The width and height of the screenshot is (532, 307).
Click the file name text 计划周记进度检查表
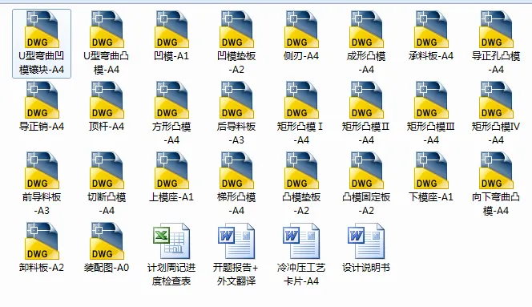click(x=171, y=274)
